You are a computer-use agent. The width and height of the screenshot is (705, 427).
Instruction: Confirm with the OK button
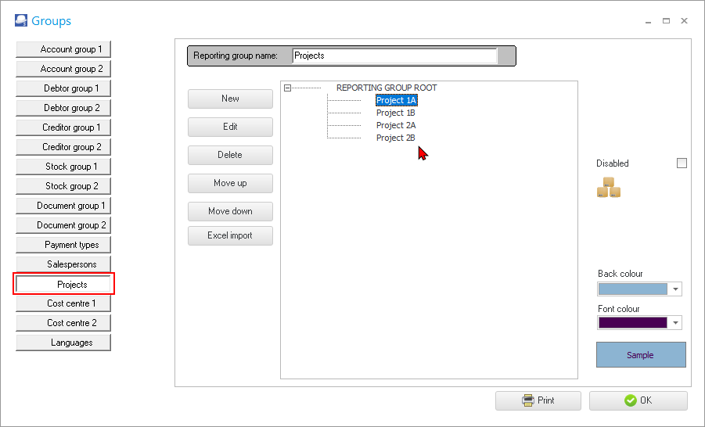click(638, 400)
